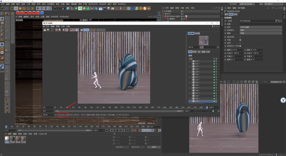286x156 pixels.
Task: Click the first RS material sphere thumbnail
Action: coord(7,138)
